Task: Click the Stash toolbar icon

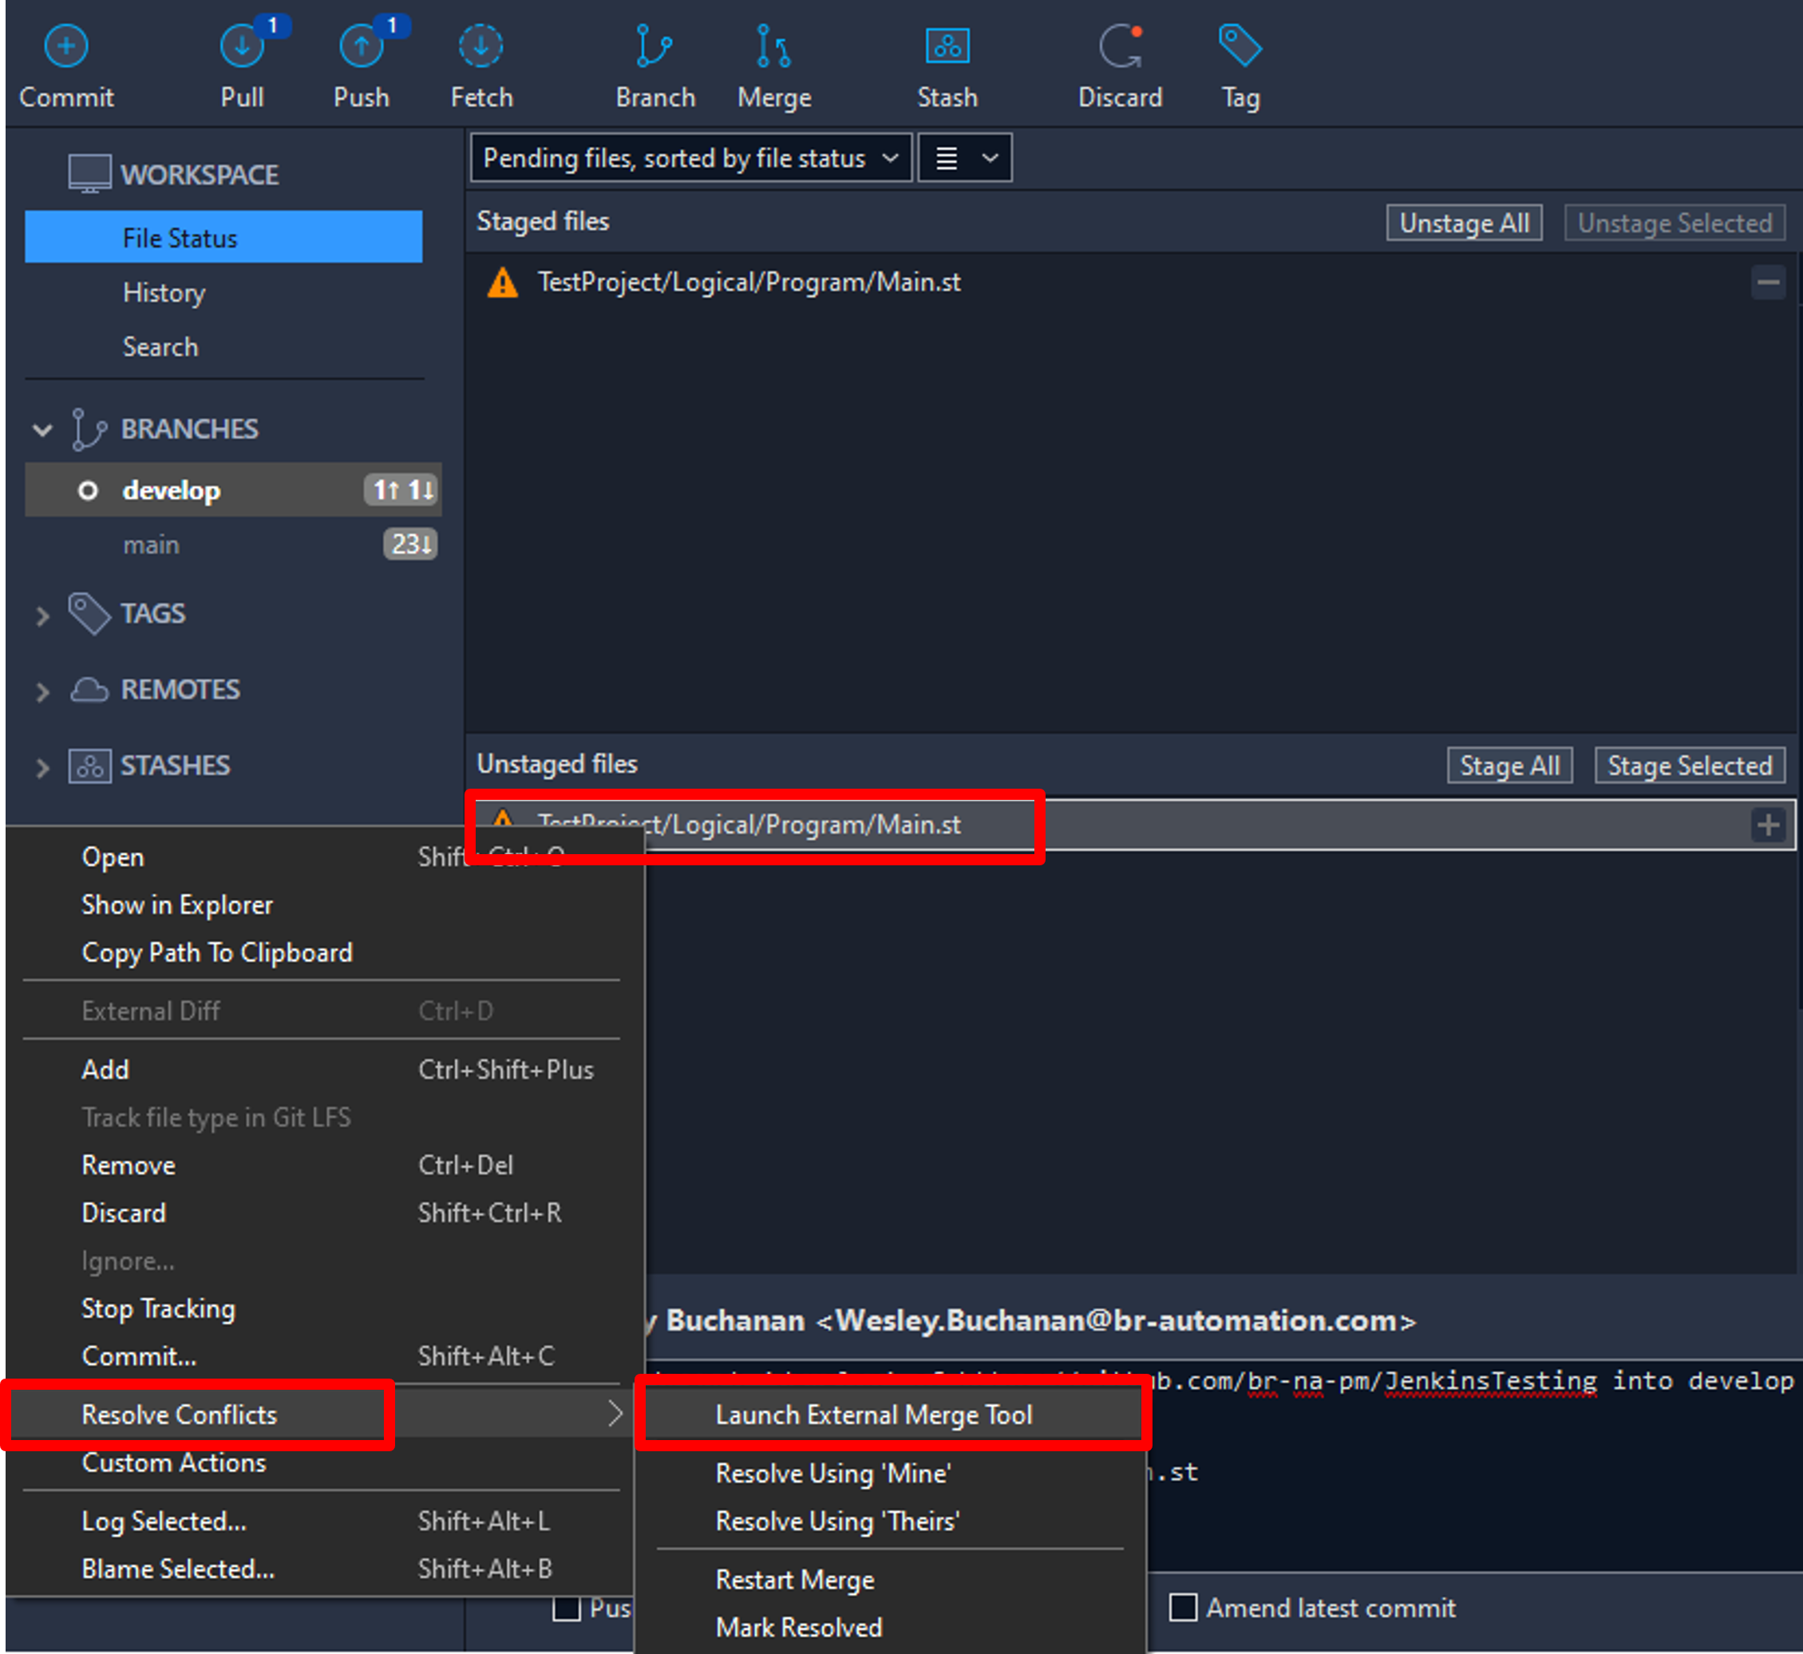Action: tap(947, 46)
